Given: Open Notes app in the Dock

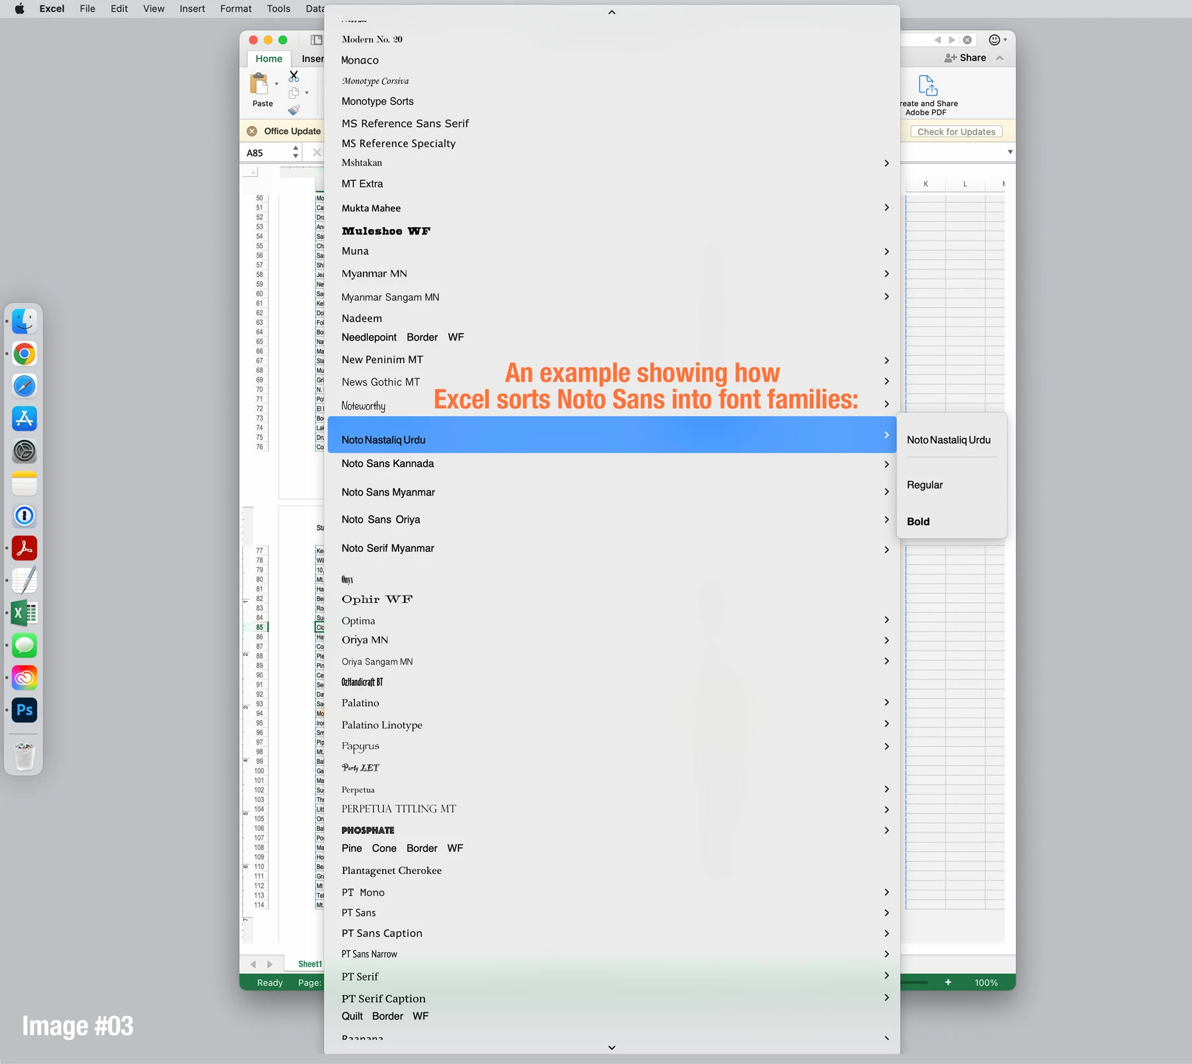Looking at the screenshot, I should [x=25, y=483].
